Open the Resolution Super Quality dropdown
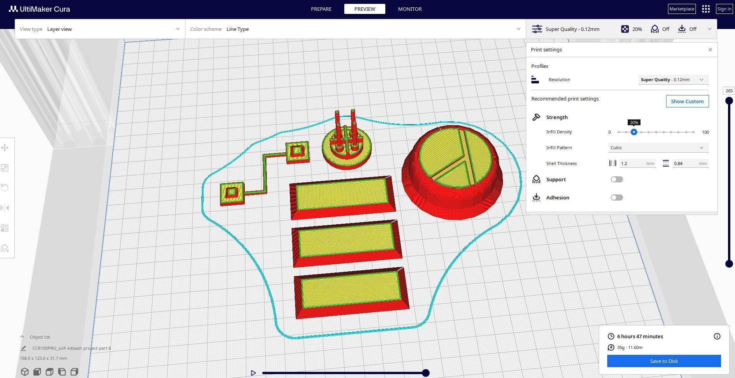 coord(673,80)
